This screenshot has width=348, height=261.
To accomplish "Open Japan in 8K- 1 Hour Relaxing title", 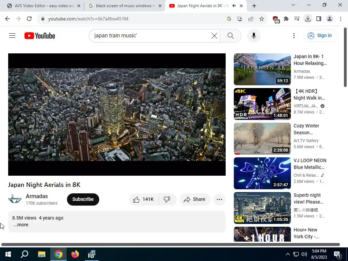I will (310, 60).
